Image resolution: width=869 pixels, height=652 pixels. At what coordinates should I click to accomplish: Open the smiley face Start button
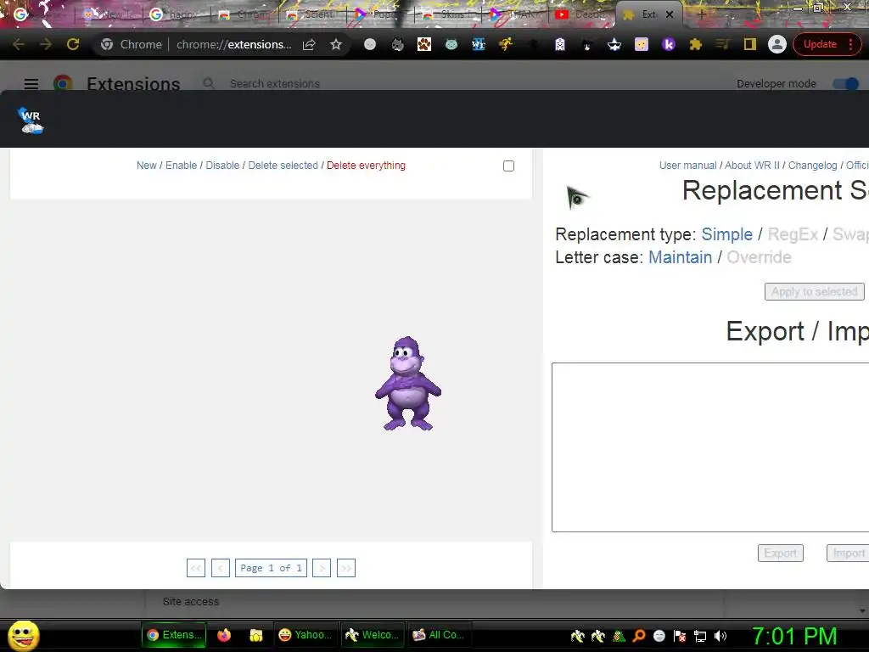23,635
